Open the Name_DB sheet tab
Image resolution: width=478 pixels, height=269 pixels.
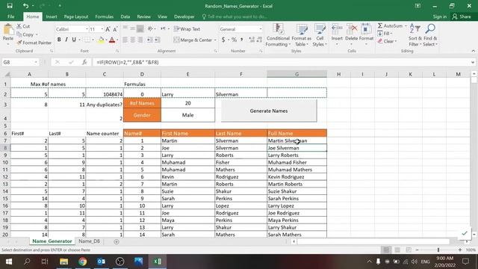[89, 241]
